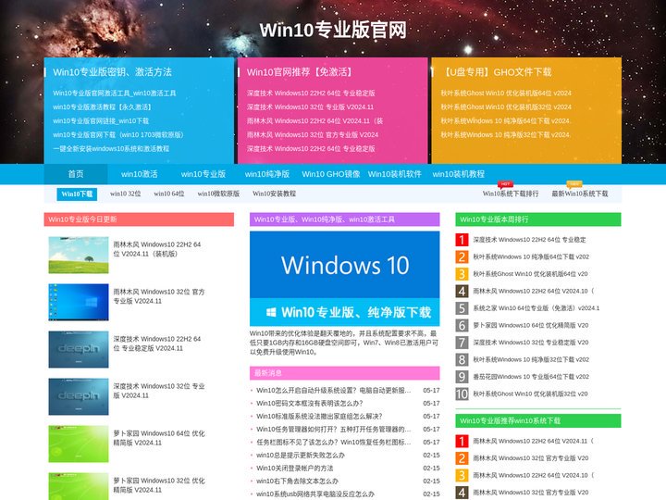Screen dimensions: 666x500
Task: Open 秋叶系统Windows 10 纯净版64位 orange panel link
Action: [505, 120]
